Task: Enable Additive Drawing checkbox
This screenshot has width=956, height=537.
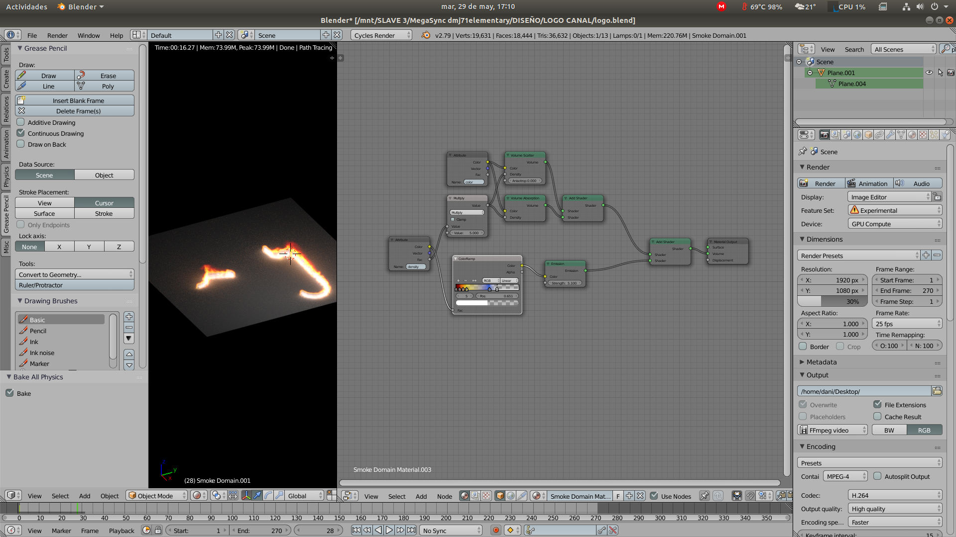Action: 21,122
